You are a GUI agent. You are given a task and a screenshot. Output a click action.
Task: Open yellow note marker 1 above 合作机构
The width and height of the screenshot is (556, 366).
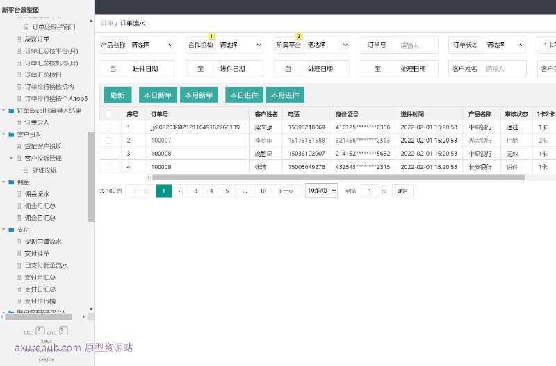click(x=211, y=36)
